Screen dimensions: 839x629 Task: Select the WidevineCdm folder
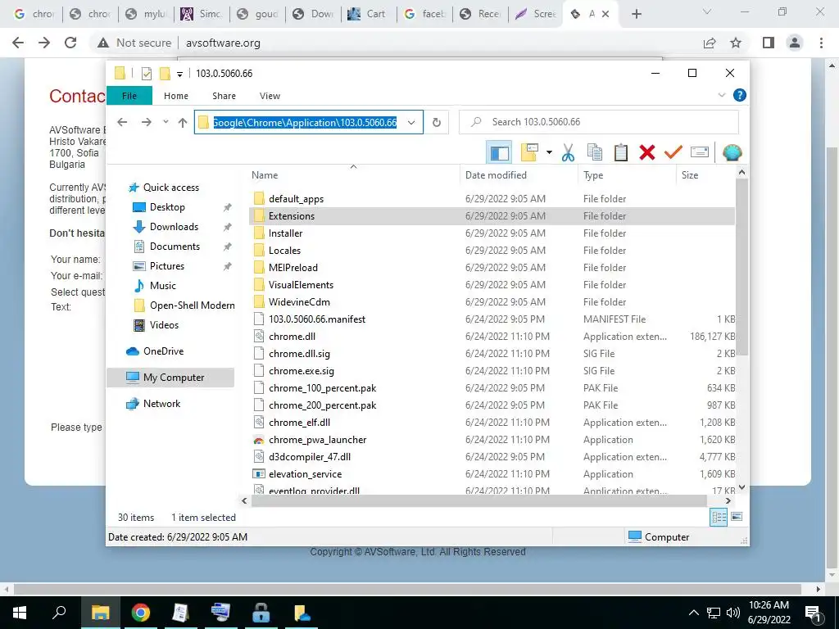(x=299, y=301)
